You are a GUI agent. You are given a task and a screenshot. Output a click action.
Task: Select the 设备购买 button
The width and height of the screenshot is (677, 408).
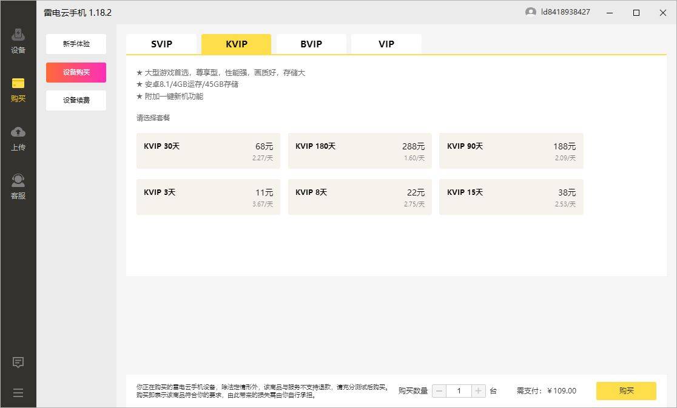(x=76, y=72)
